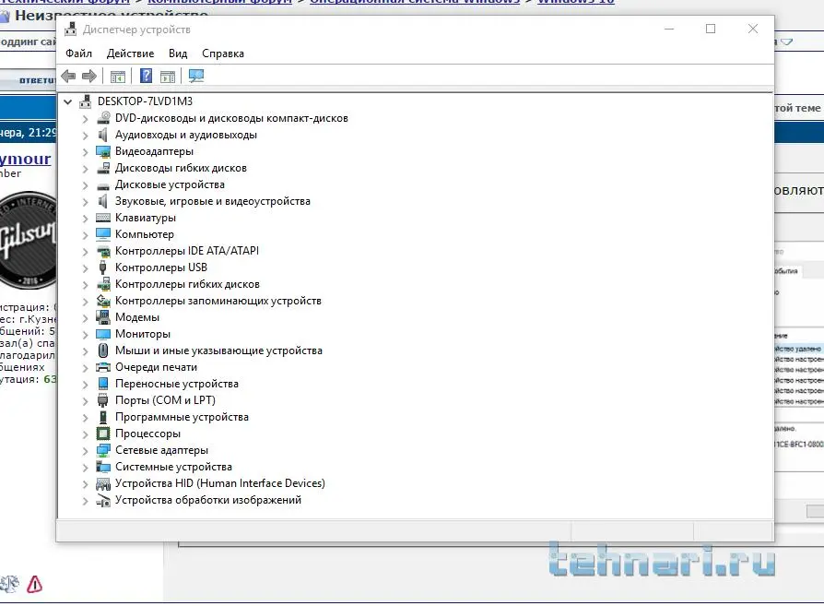Click the Устройства обработки изображений camera icon
This screenshot has width=824, height=606.
[x=103, y=500]
